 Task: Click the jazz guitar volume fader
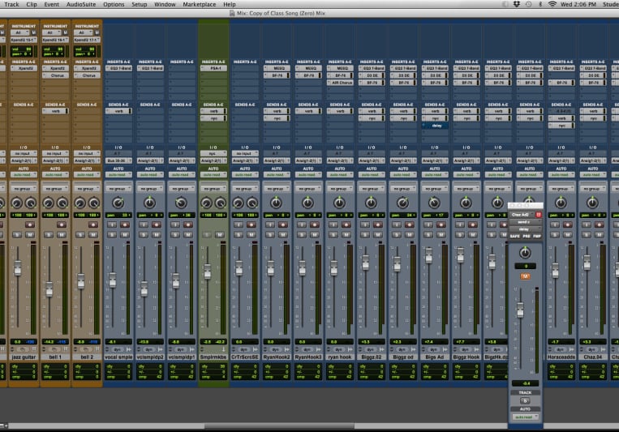(x=17, y=268)
